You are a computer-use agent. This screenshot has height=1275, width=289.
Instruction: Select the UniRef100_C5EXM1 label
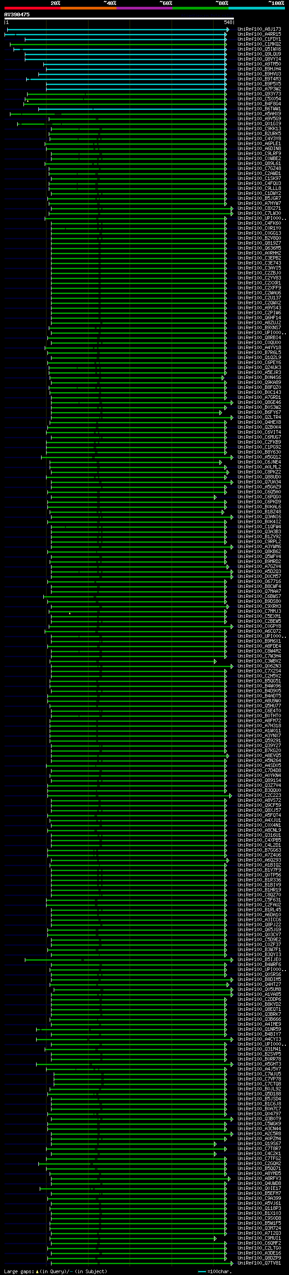tap(259, 616)
